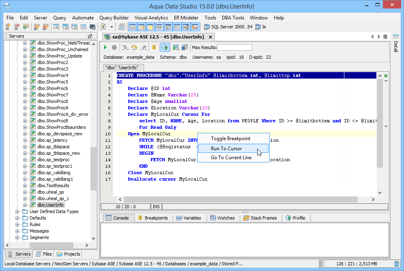Open the Automate menu

tap(83, 18)
